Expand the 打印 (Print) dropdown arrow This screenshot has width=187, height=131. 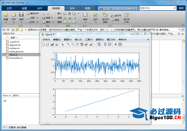[x=37, y=22]
